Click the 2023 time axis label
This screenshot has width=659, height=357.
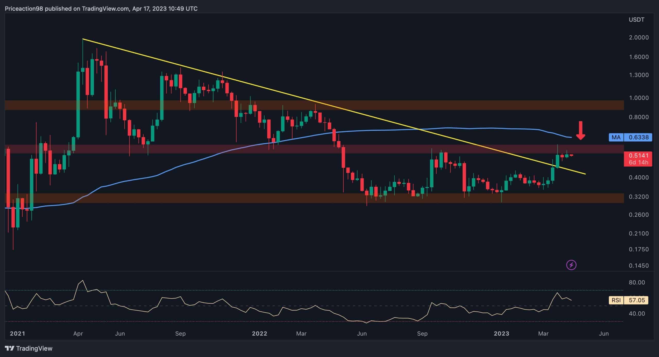click(x=501, y=334)
